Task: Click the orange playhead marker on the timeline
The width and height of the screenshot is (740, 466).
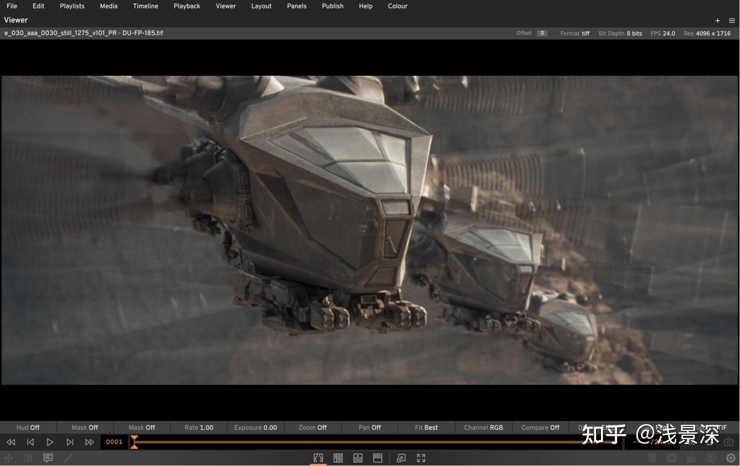Action: [134, 442]
